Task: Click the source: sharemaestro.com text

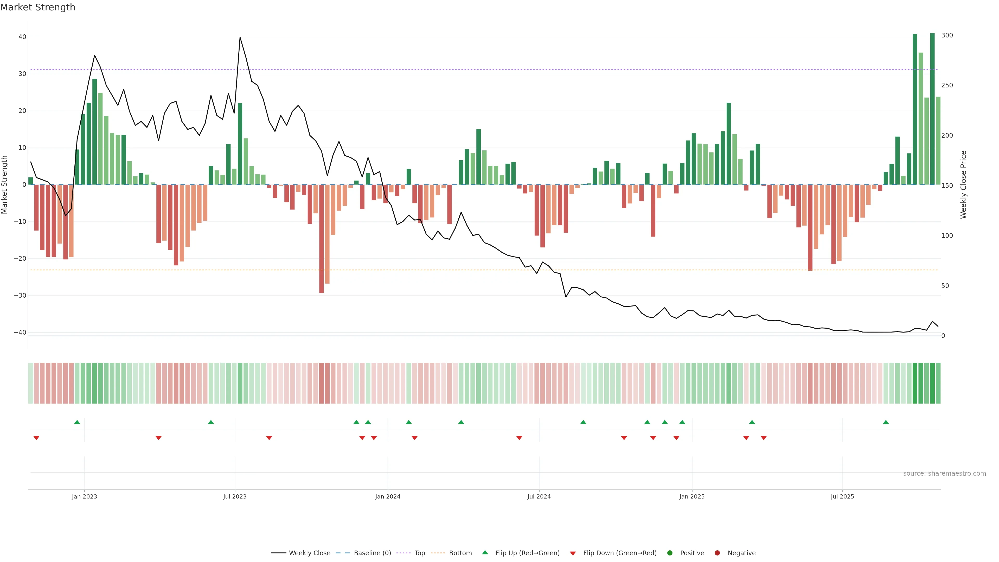Action: point(944,474)
